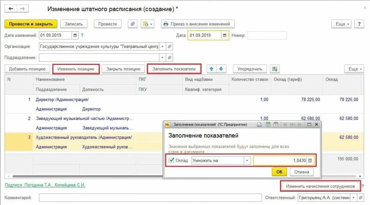Click the help mark next to Изменить начисления сотрудников

[363, 186]
